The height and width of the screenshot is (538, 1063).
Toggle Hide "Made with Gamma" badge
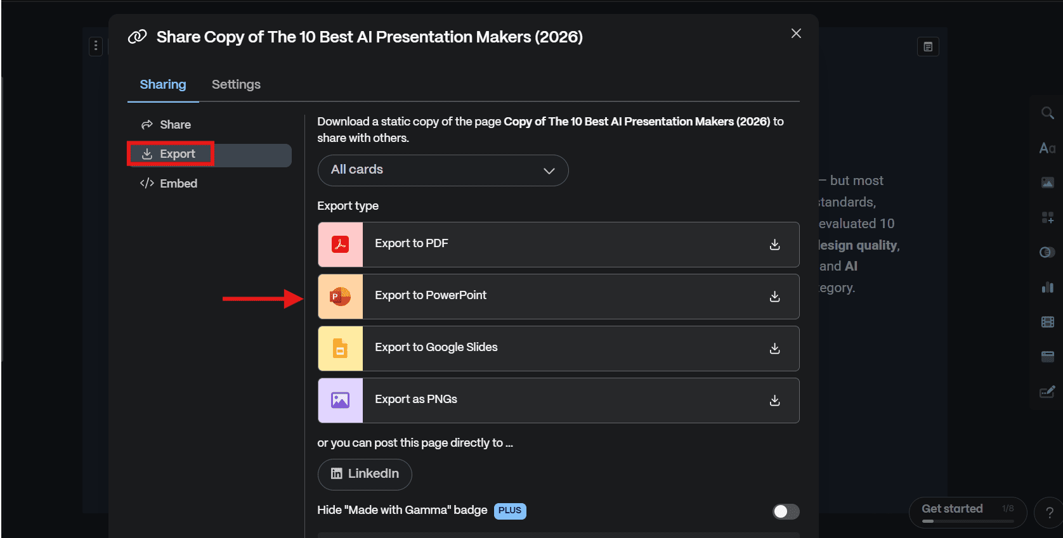(786, 511)
